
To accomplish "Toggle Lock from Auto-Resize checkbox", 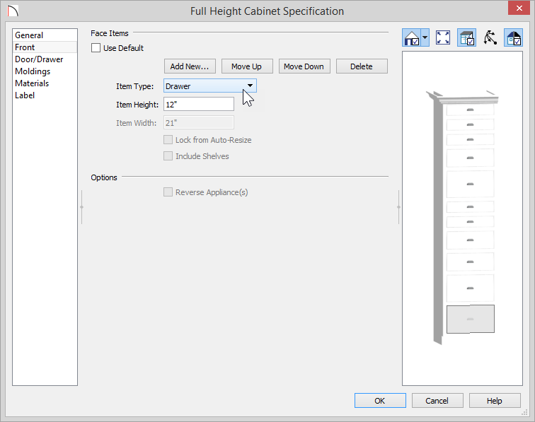I will [168, 140].
